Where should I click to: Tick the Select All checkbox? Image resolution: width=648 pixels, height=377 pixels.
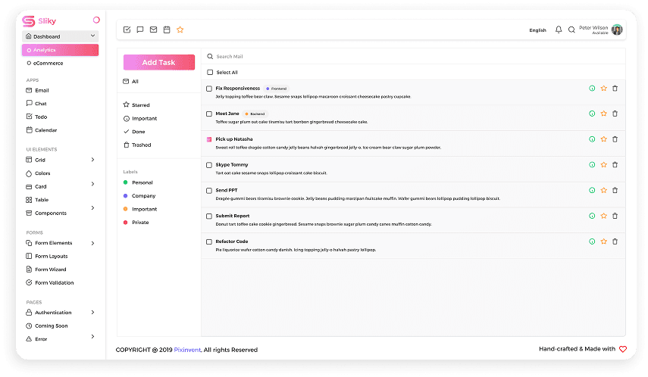coord(210,73)
